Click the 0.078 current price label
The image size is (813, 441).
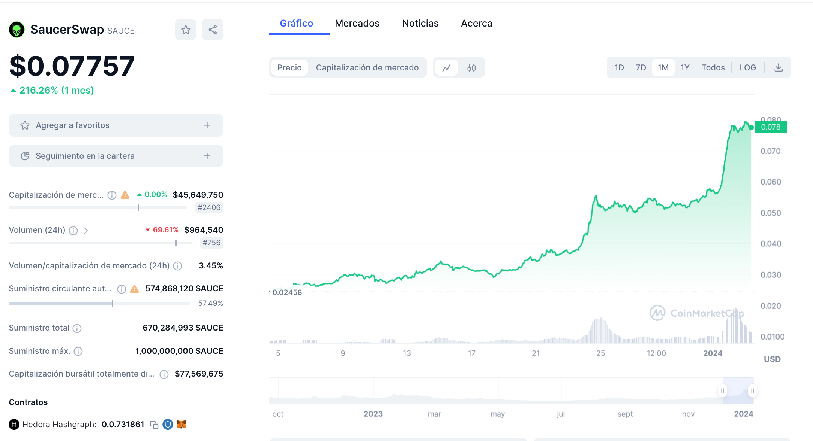(x=771, y=127)
